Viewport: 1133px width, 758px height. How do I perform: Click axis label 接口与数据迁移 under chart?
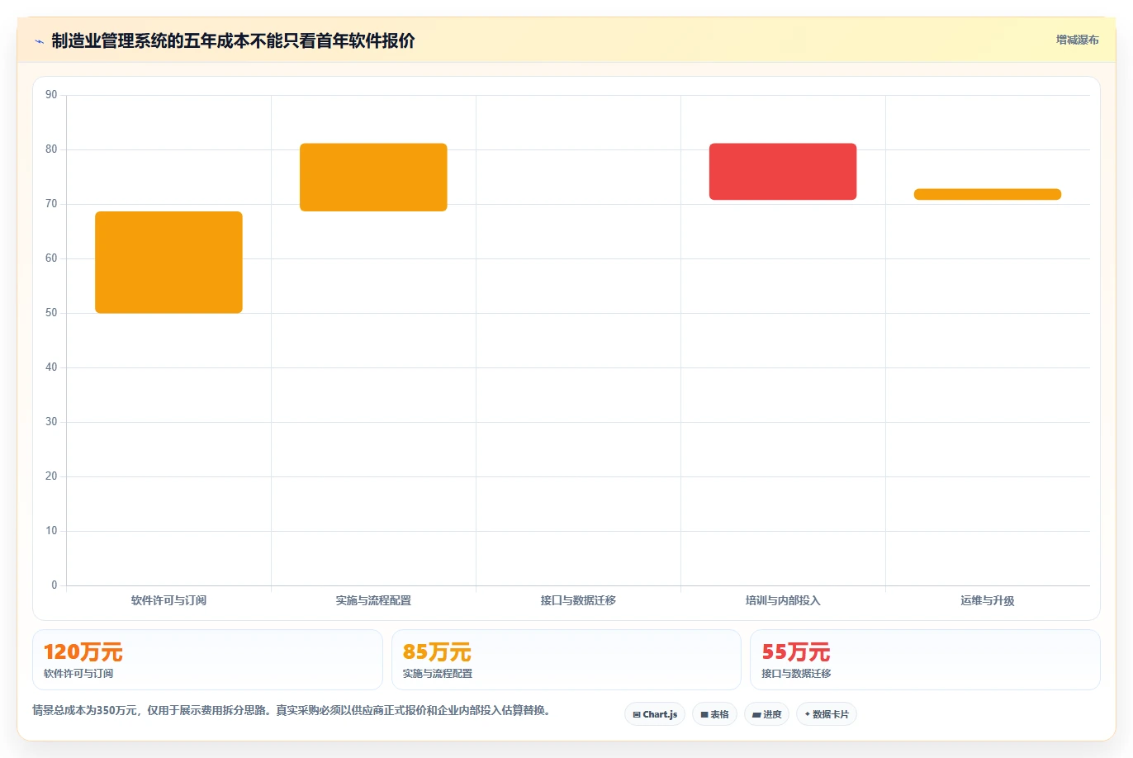(x=578, y=600)
